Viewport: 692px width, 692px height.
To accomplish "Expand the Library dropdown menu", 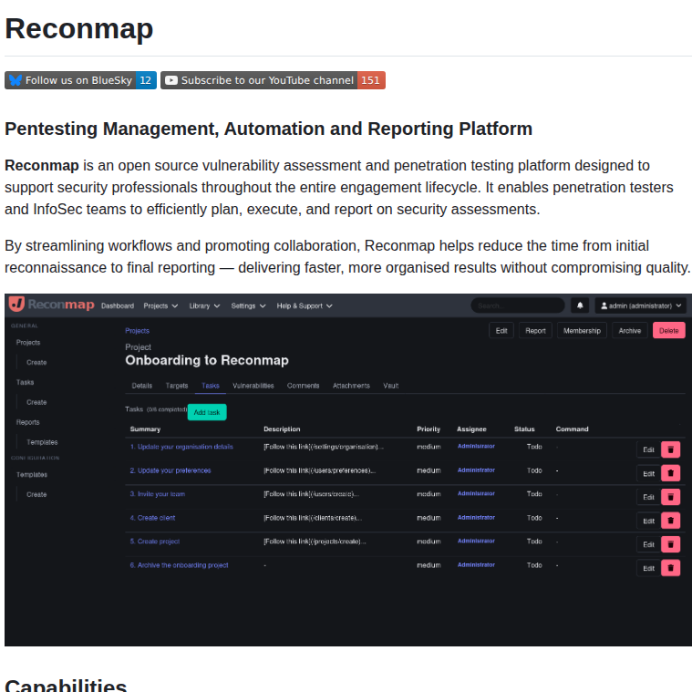I will 204,305.
